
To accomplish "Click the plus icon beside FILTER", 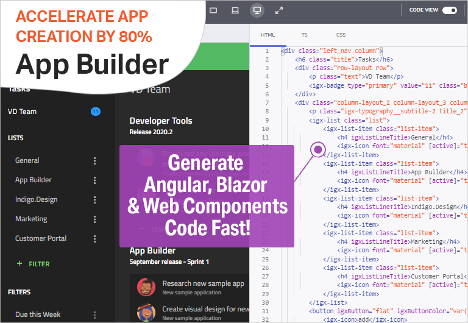I will coord(19,263).
